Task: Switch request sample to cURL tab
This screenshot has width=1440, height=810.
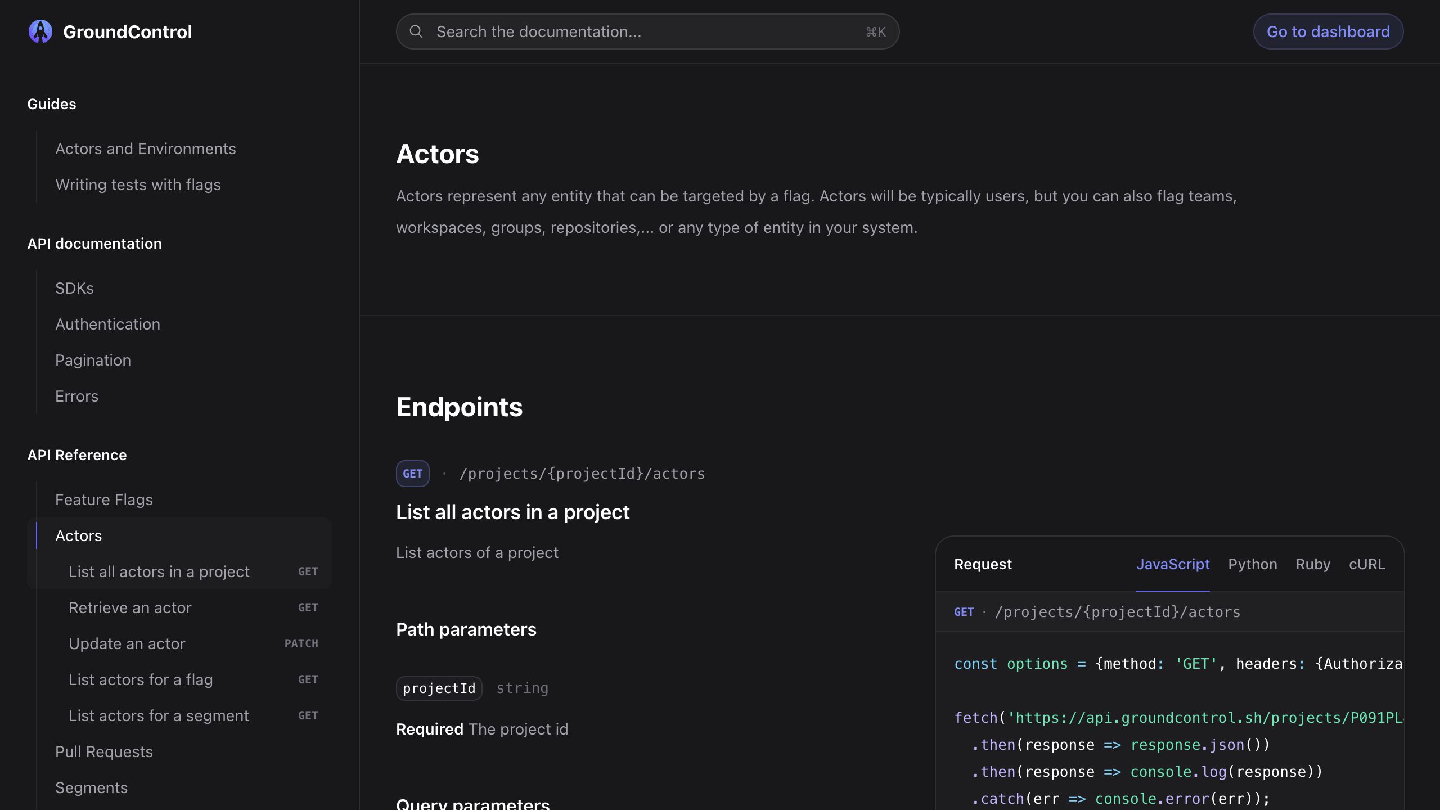Action: 1367,564
